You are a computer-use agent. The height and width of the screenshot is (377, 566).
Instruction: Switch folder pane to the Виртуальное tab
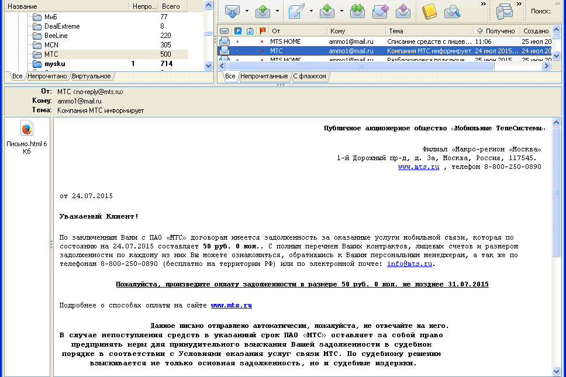(91, 76)
